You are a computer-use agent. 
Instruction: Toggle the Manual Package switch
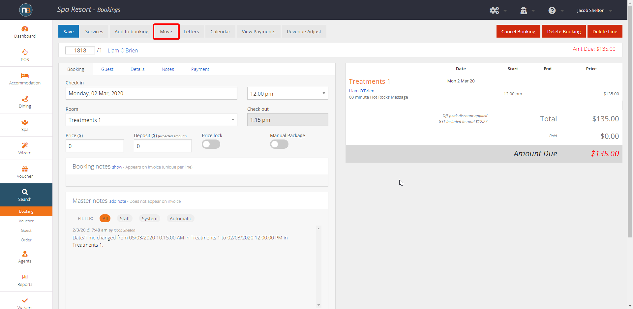tap(279, 144)
